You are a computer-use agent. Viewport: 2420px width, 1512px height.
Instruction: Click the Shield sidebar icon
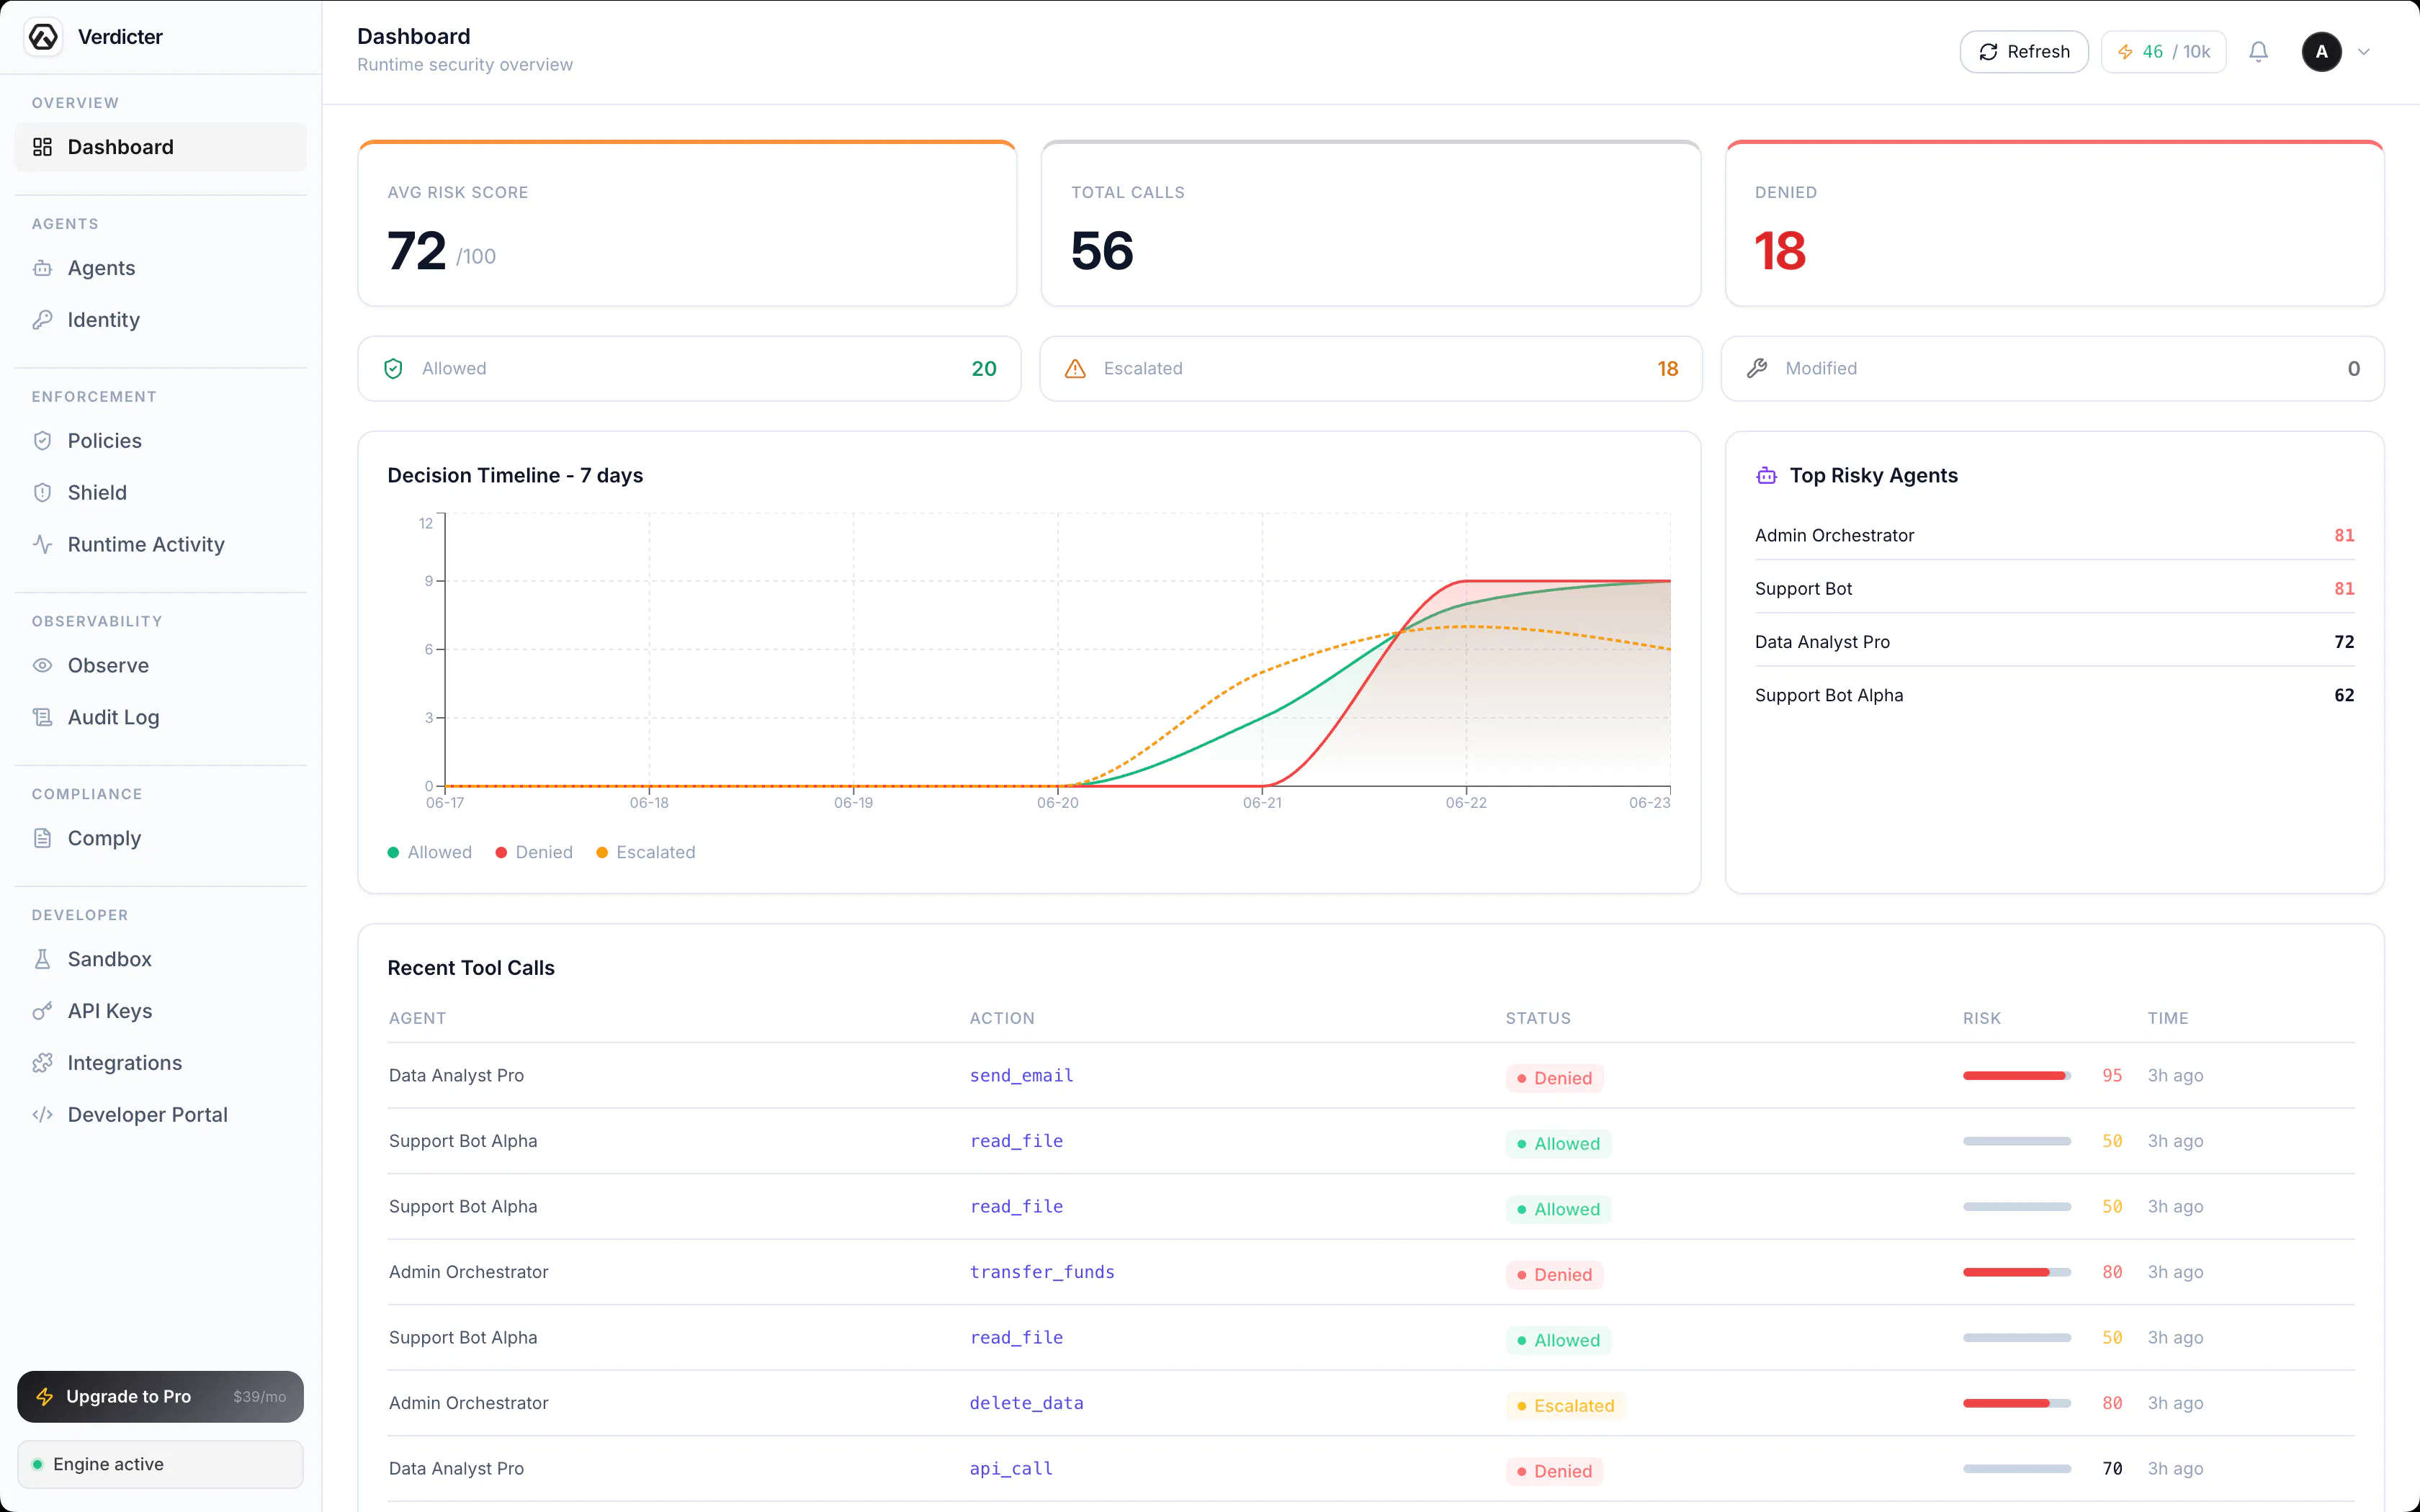(42, 493)
